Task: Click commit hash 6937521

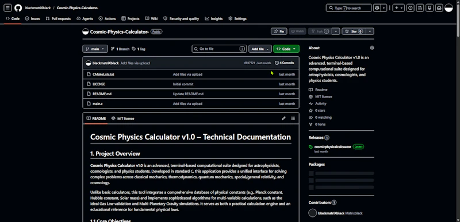Action: (x=250, y=63)
